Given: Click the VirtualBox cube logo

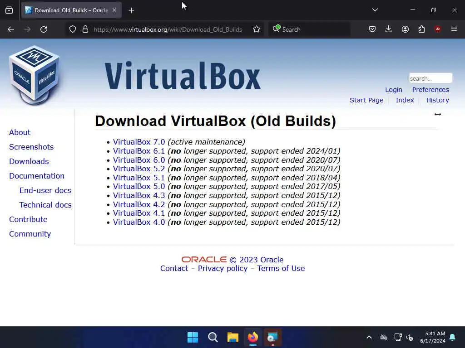Looking at the screenshot, I should [35, 76].
